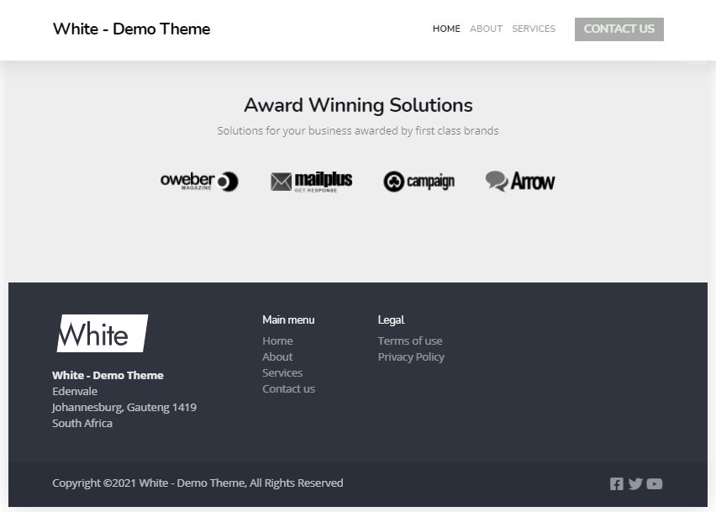Open the Facebook icon in footer
Screen dimensions: 716x512
pyautogui.click(x=617, y=483)
